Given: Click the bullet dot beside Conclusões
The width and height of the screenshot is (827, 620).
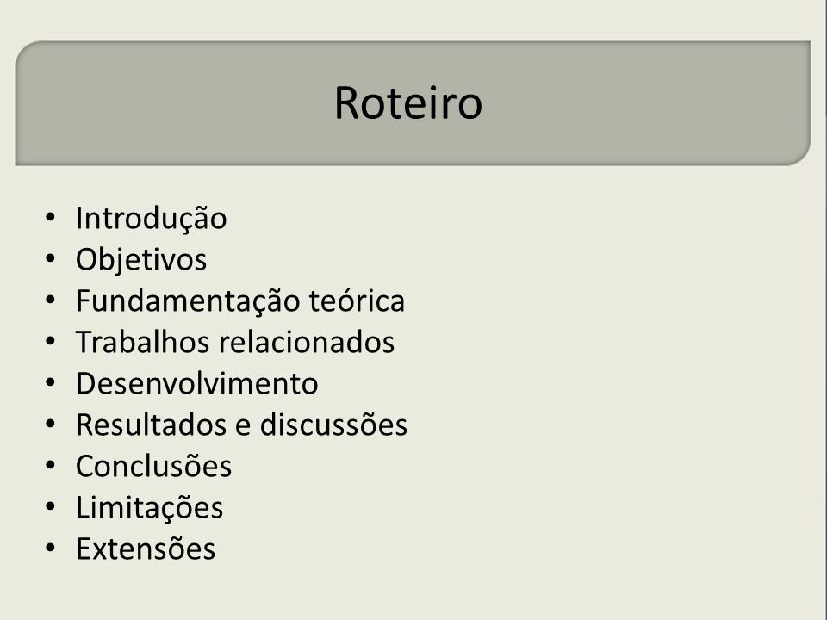Looking at the screenshot, I should (50, 465).
